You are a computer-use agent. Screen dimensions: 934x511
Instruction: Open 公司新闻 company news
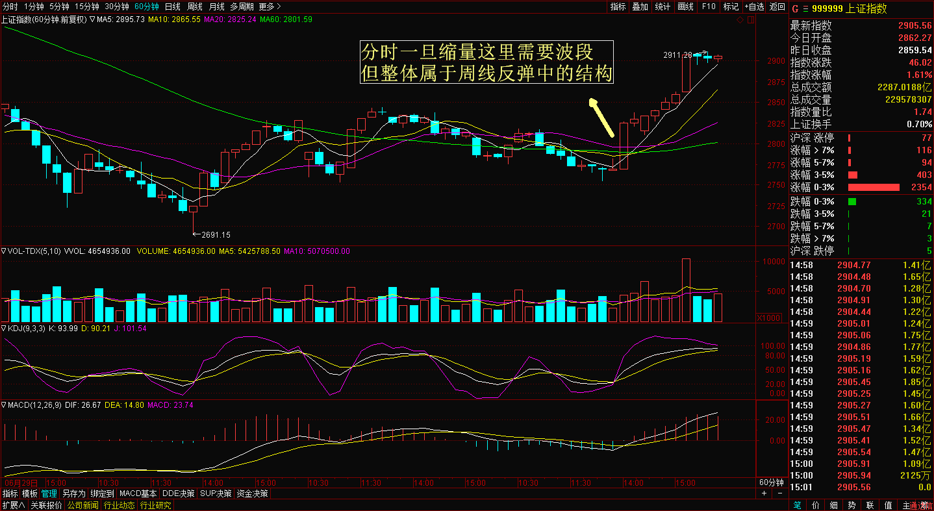(82, 505)
